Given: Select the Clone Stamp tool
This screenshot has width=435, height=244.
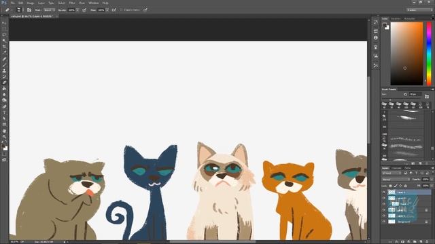Looking at the screenshot, I should [4, 70].
